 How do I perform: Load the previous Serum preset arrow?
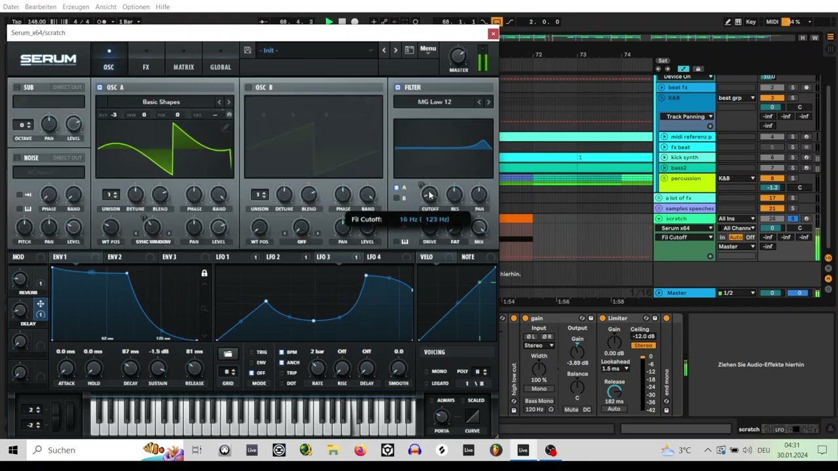tap(384, 50)
